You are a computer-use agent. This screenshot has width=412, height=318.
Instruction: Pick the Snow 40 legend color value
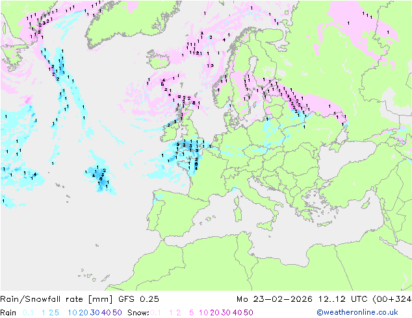tap(237, 313)
